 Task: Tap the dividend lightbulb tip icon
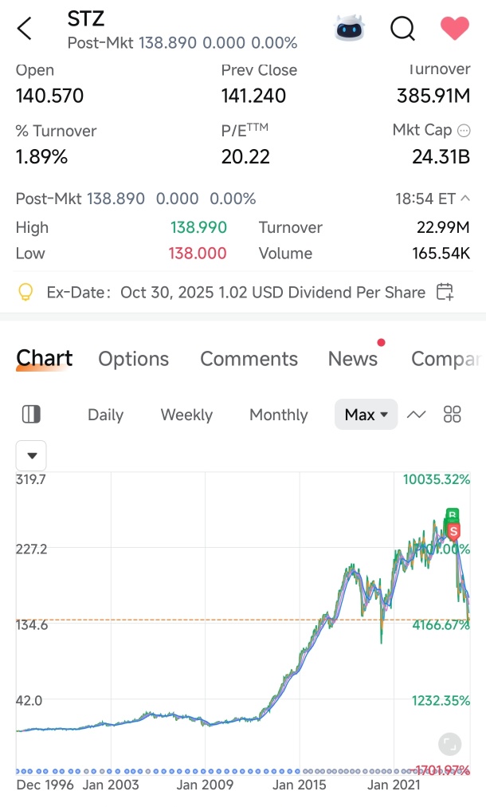click(x=26, y=292)
